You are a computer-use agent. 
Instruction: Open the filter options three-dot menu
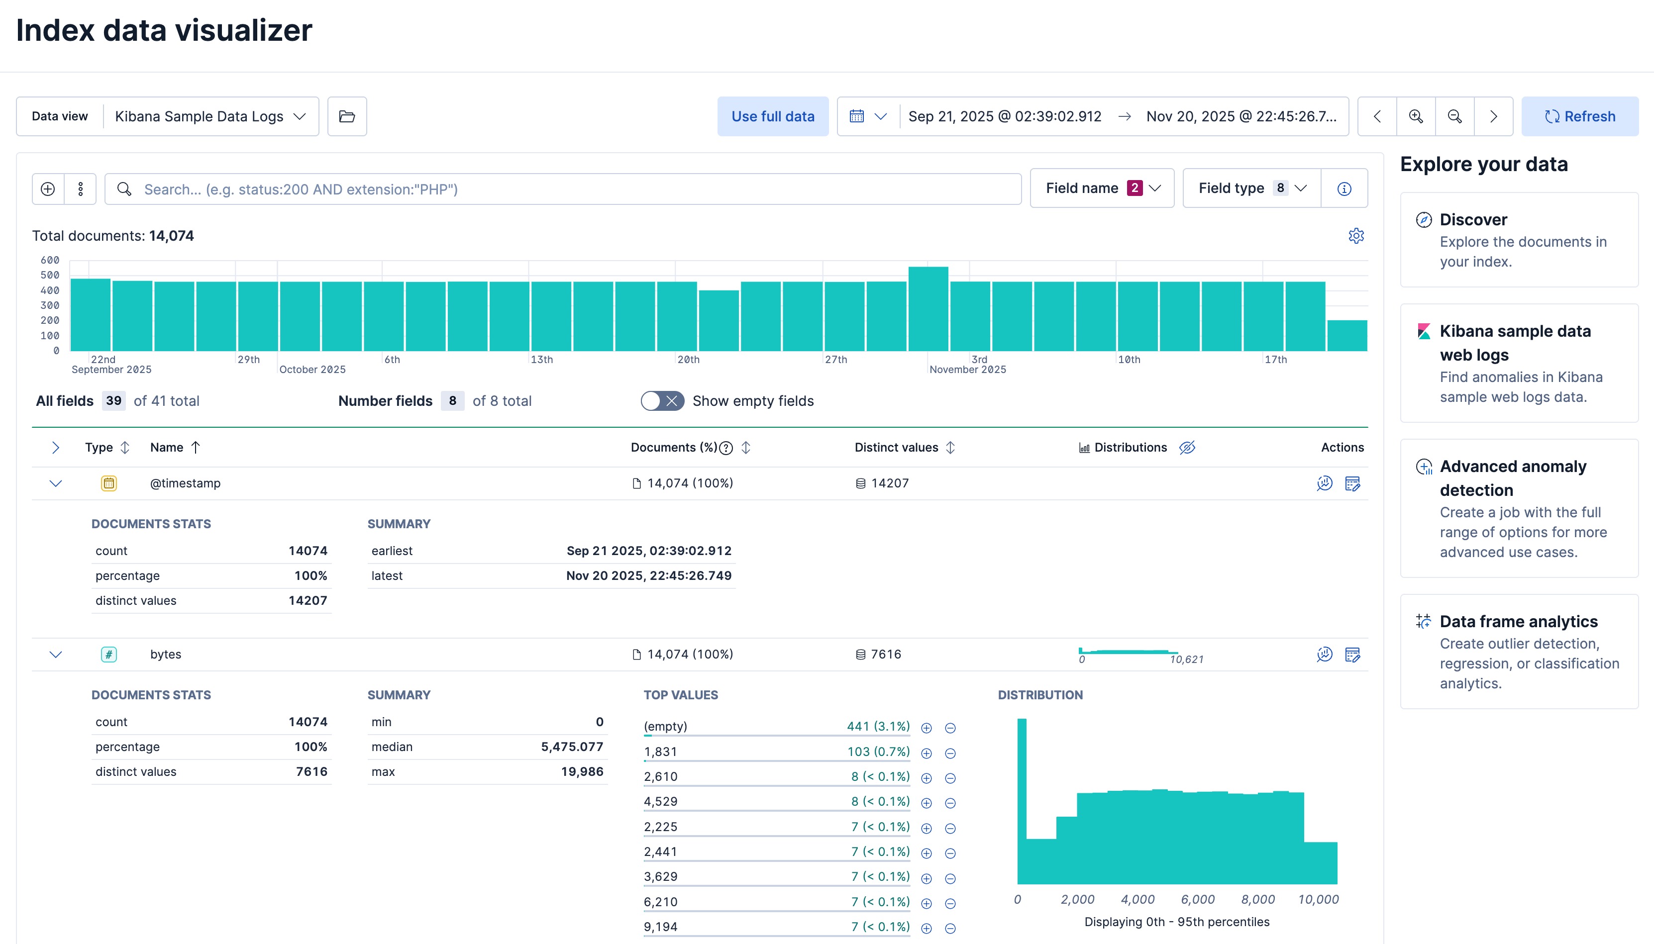[x=81, y=189]
